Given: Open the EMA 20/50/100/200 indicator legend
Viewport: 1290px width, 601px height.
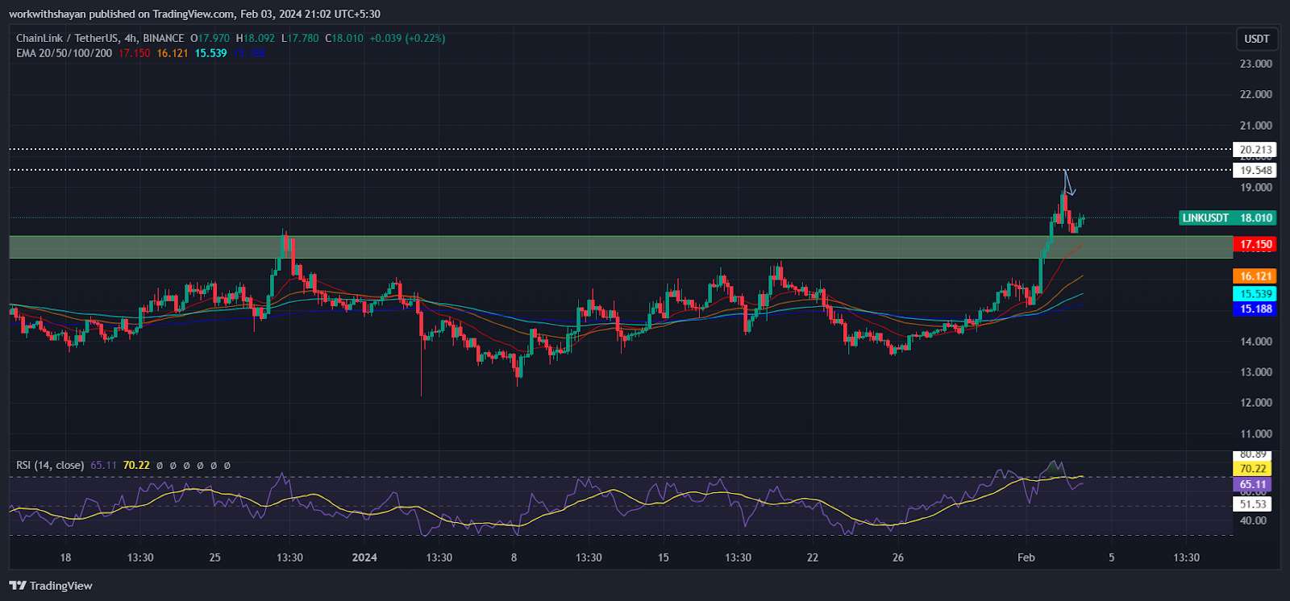Looking at the screenshot, I should pyautogui.click(x=64, y=53).
